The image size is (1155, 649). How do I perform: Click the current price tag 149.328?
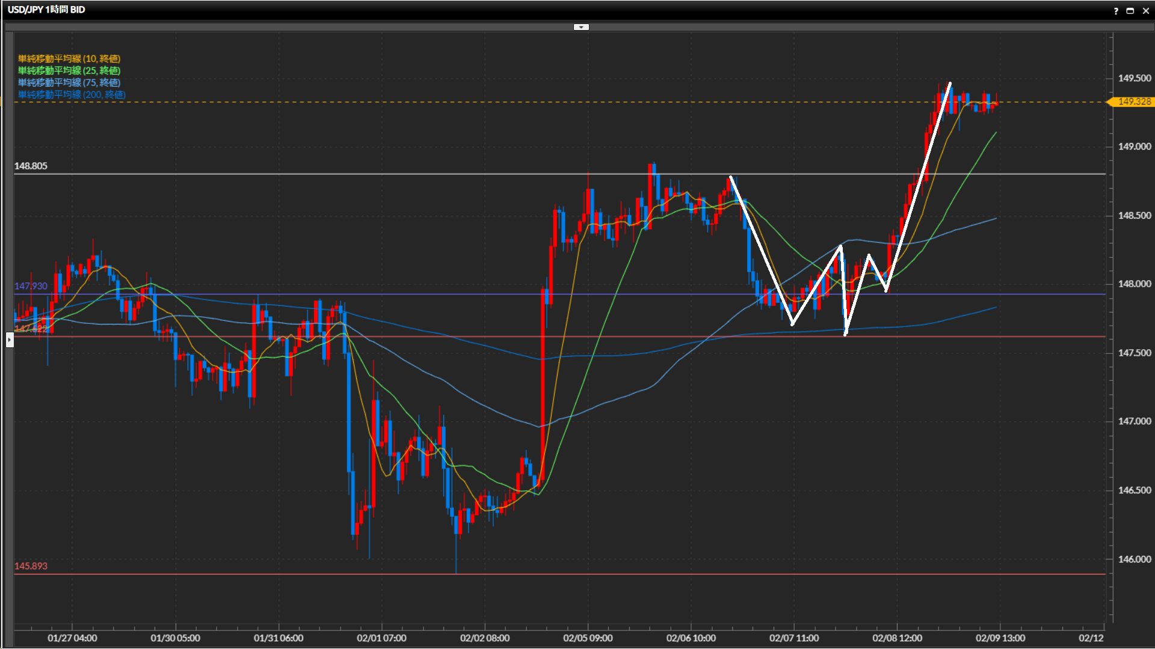click(1133, 102)
